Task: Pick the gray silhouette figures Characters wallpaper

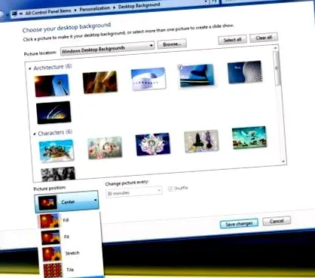Action: coord(201,141)
